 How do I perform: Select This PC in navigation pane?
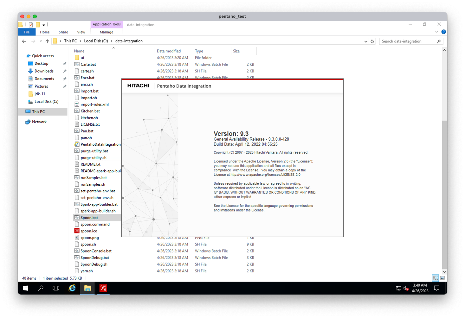(38, 111)
